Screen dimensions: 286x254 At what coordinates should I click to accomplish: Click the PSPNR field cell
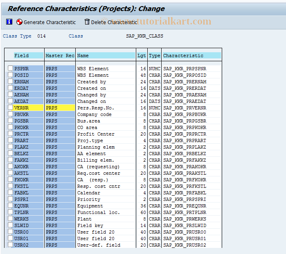point(29,69)
